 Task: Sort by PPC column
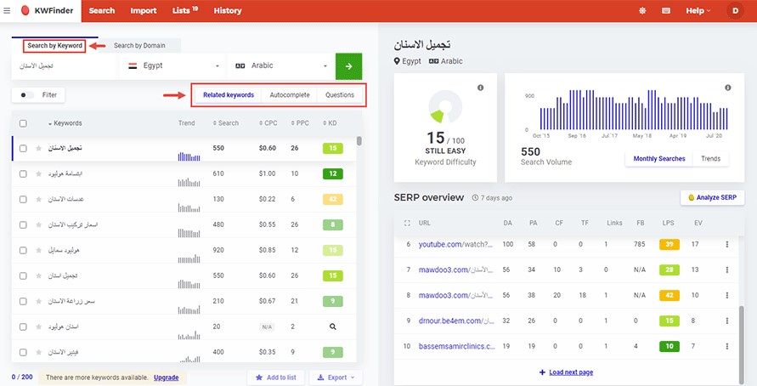tap(300, 123)
